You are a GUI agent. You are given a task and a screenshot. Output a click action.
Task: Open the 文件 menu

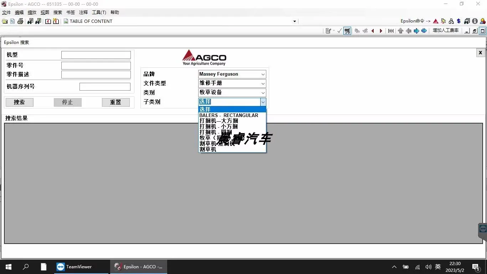[6, 12]
